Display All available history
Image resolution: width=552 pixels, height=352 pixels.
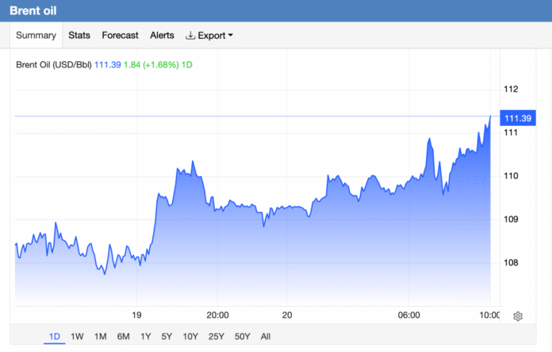[266, 336]
